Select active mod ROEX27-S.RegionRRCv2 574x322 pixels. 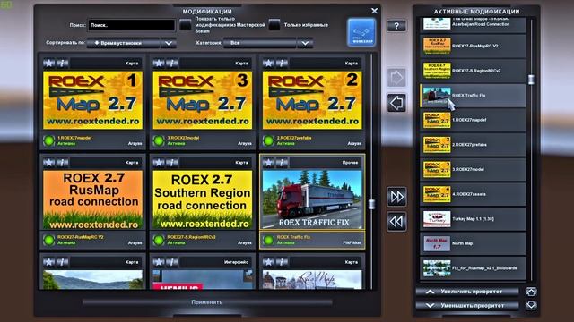click(473, 71)
